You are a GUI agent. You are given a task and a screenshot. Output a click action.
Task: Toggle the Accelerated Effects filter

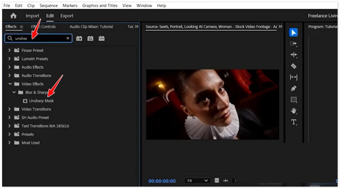(x=79, y=38)
